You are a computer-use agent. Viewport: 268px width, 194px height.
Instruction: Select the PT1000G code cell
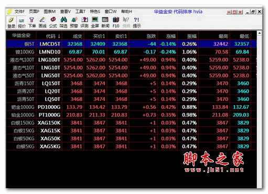[x=49, y=115]
